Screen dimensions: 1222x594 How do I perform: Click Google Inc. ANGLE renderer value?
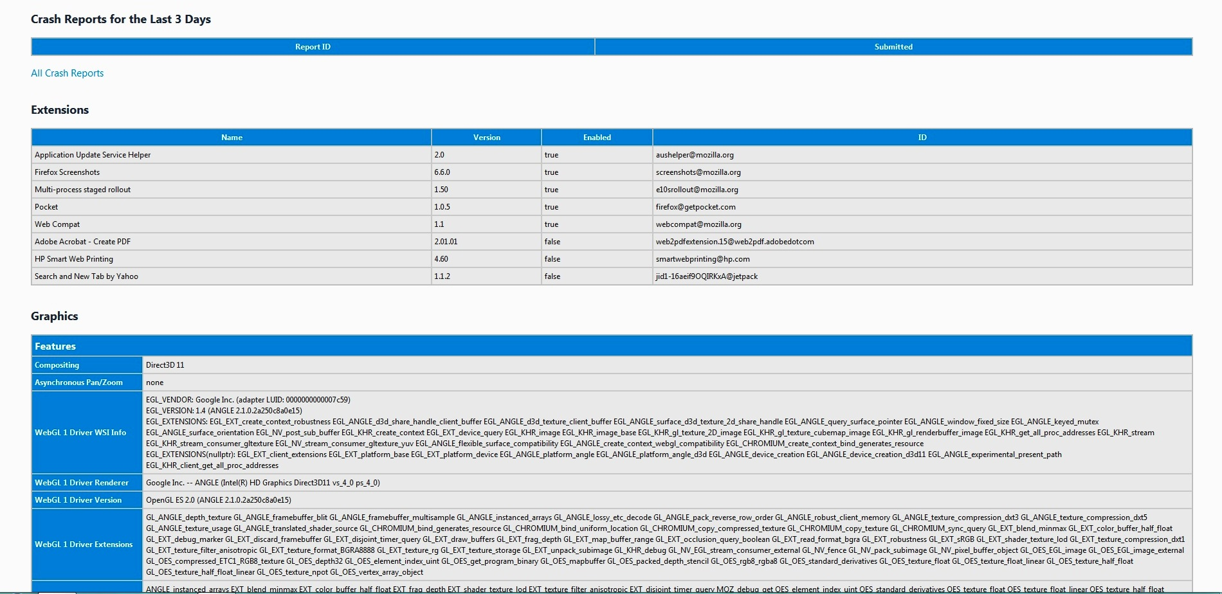[263, 483]
